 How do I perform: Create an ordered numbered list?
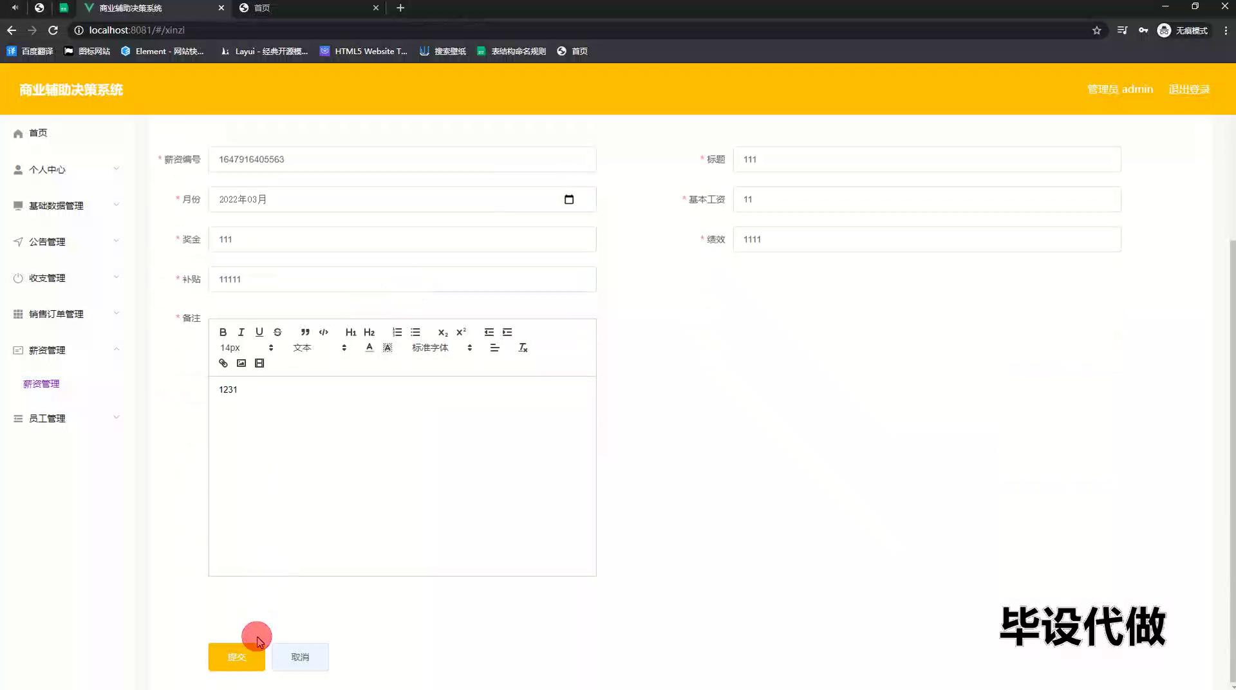click(397, 332)
